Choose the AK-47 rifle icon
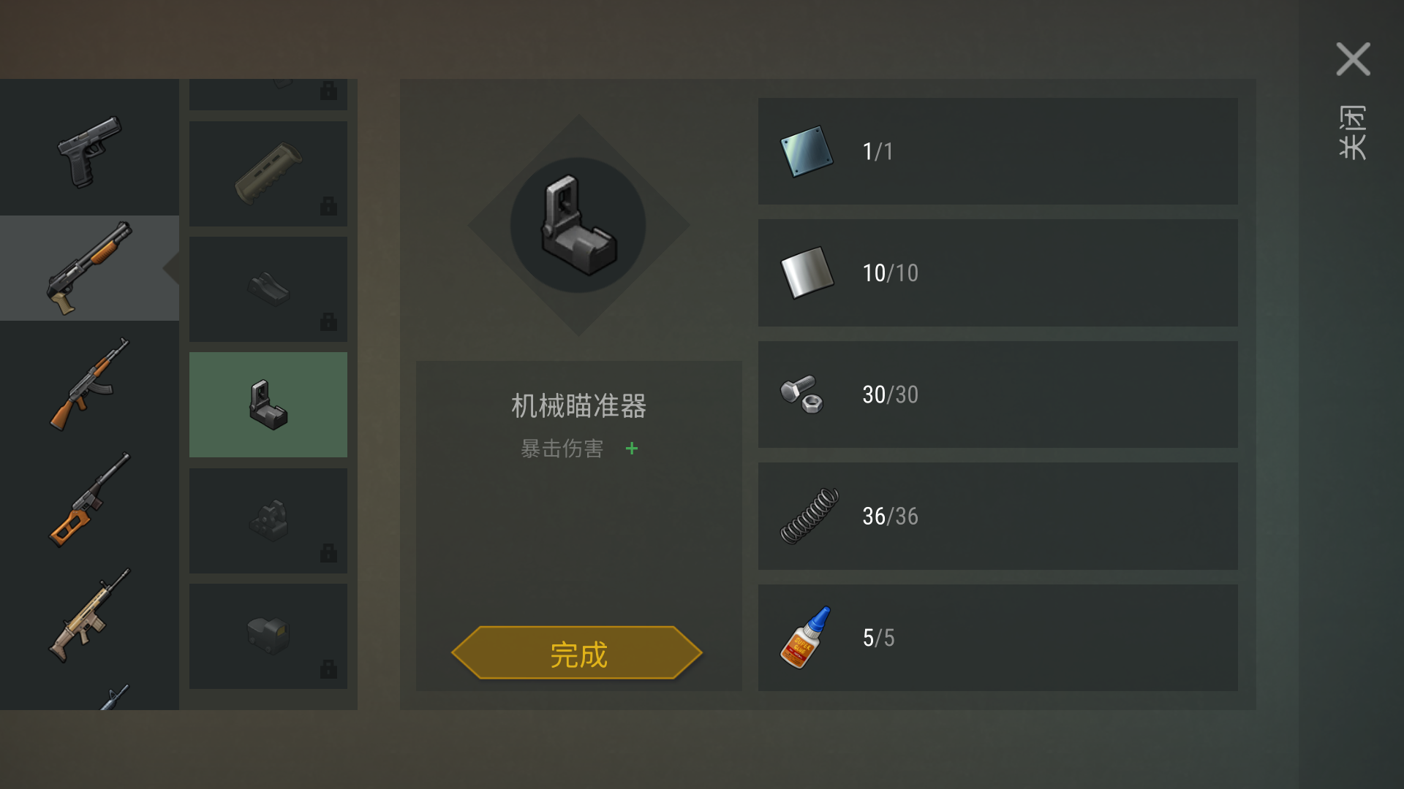This screenshot has height=789, width=1404. 89,384
